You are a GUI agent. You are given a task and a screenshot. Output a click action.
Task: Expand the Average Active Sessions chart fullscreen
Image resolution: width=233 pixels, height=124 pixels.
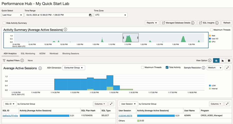(x=228, y=68)
